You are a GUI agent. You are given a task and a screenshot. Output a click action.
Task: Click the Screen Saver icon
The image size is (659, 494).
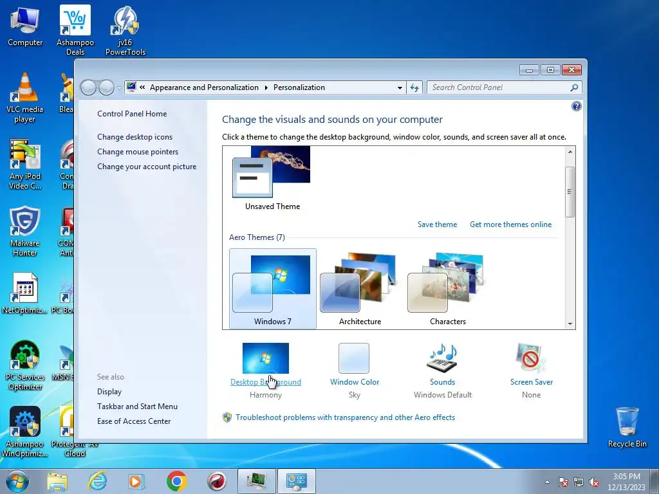pos(531,358)
